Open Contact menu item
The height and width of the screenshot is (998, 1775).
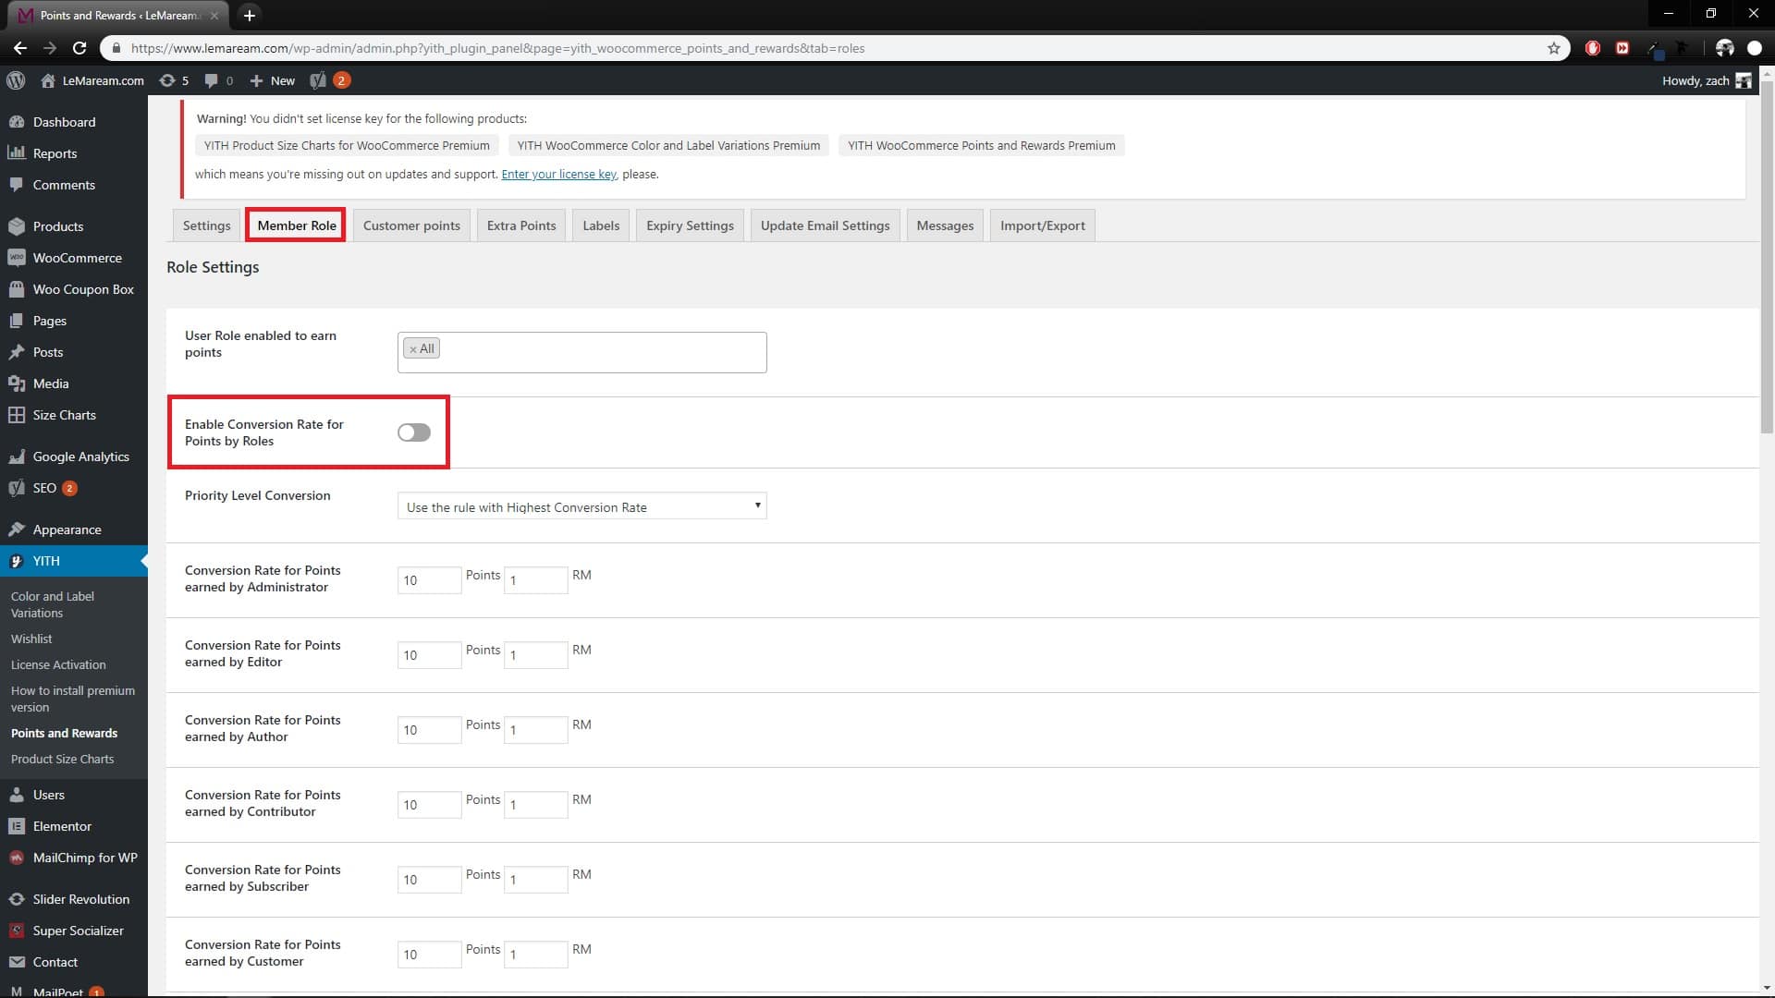click(55, 962)
